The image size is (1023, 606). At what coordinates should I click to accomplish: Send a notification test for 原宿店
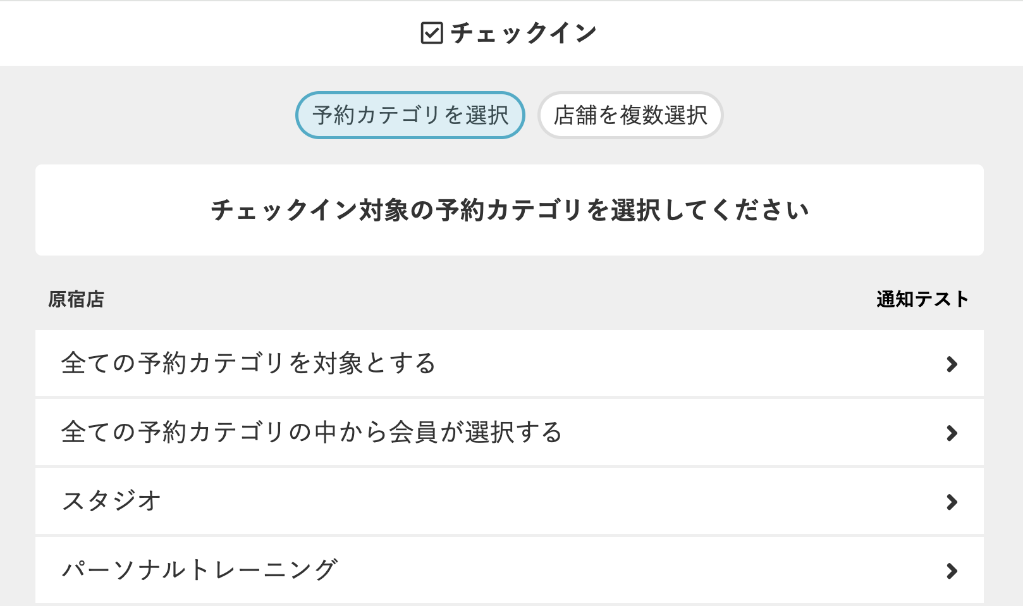pos(922,299)
